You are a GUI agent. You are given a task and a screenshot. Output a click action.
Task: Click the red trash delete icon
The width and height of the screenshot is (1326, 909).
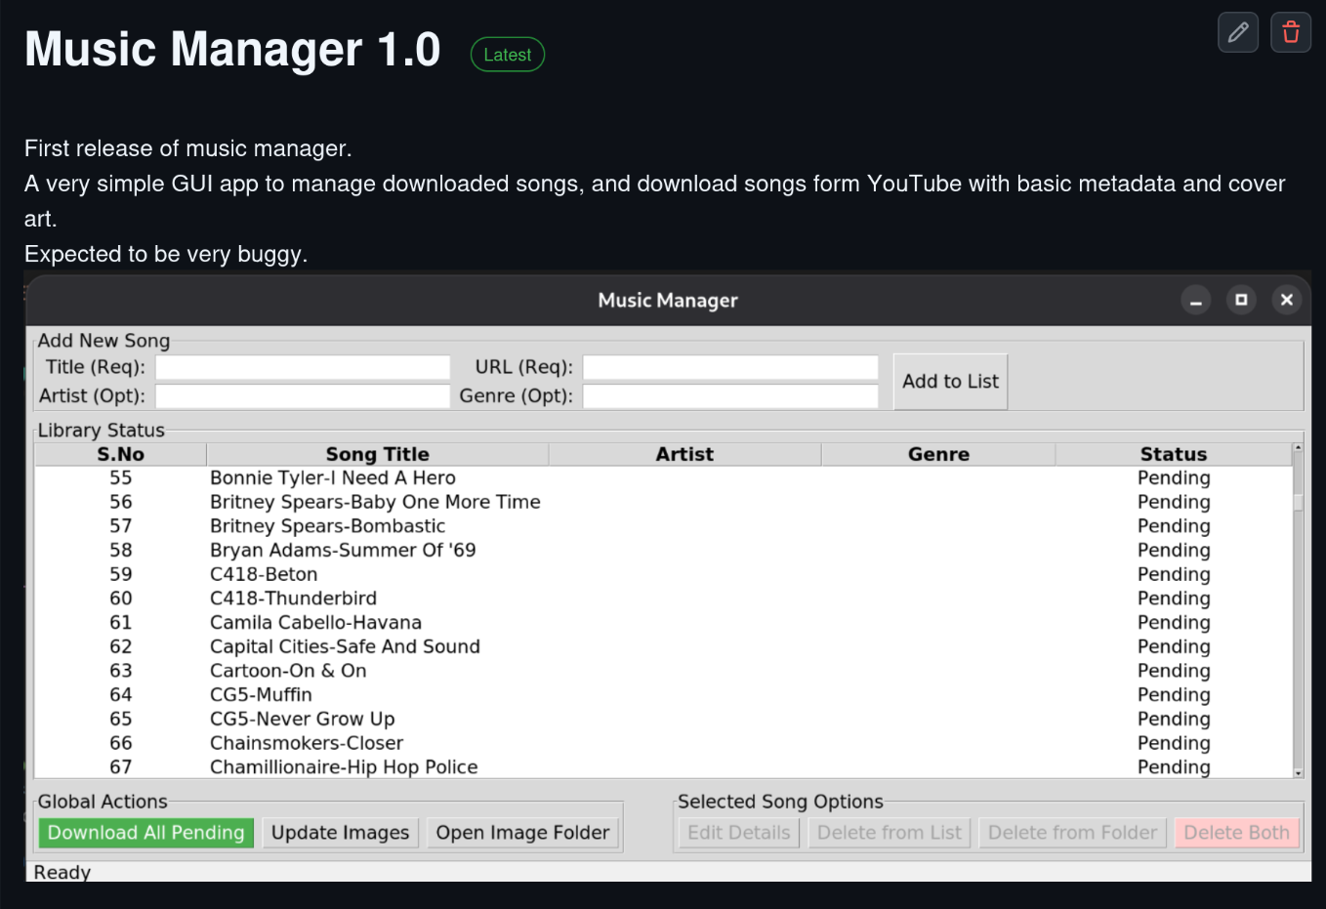[x=1290, y=32]
